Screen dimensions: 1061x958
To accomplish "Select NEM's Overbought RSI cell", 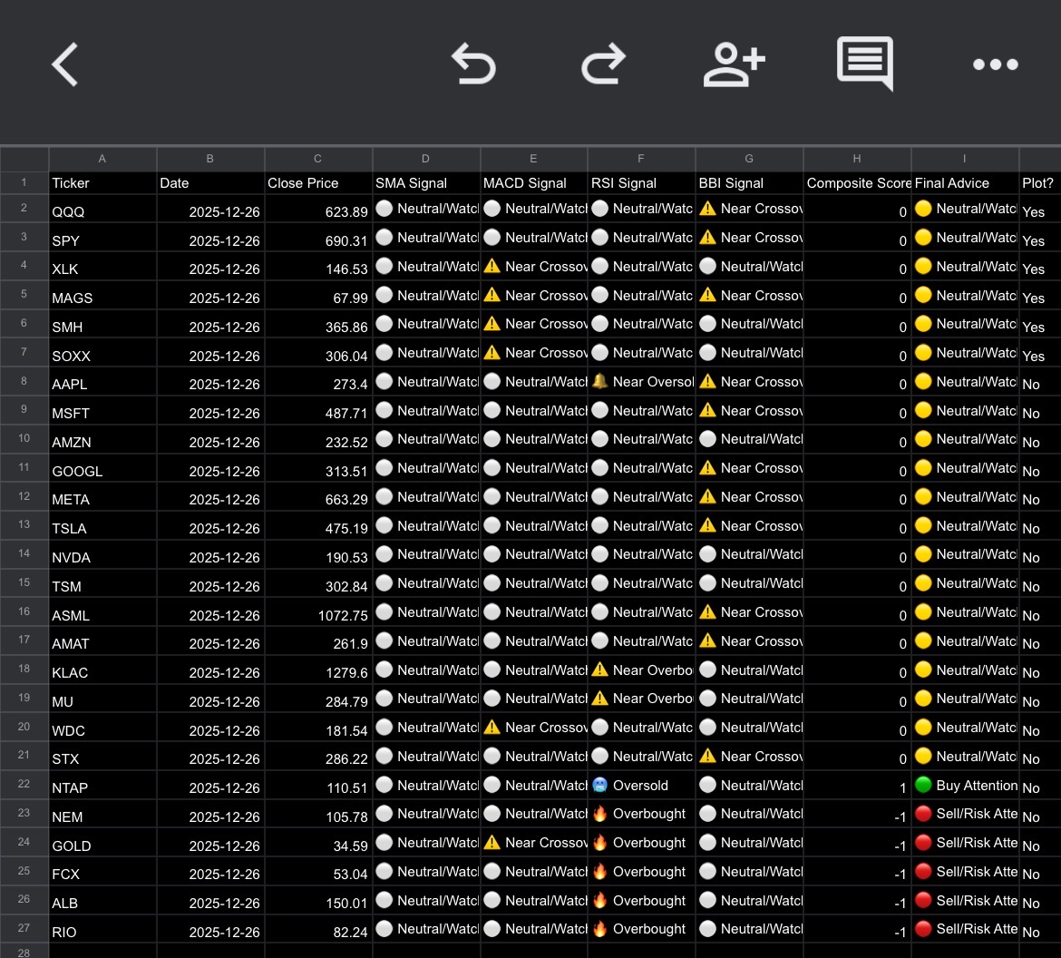I will pos(641,813).
